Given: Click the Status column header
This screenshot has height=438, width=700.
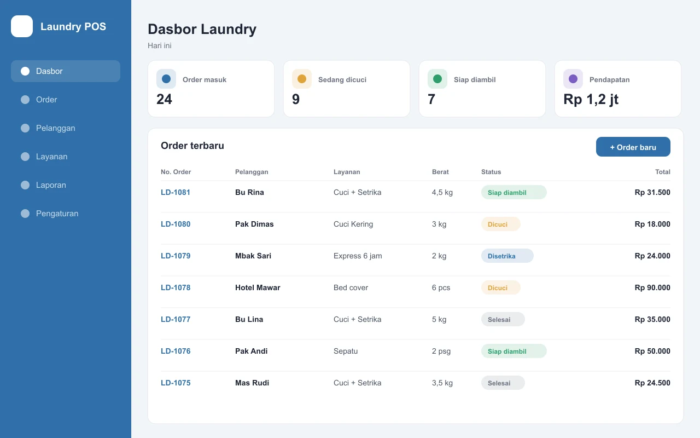Looking at the screenshot, I should [491, 172].
